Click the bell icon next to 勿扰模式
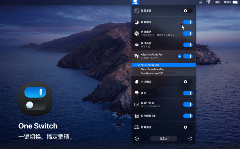Image resolution: width=240 pixels, height=149 pixels. point(137,82)
